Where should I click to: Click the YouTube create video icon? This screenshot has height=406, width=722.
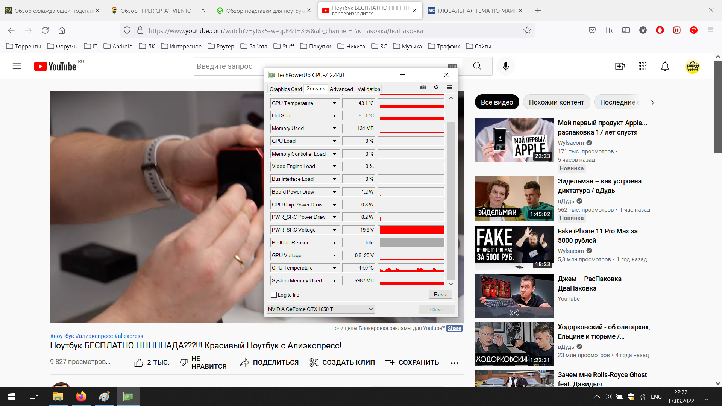[620, 66]
